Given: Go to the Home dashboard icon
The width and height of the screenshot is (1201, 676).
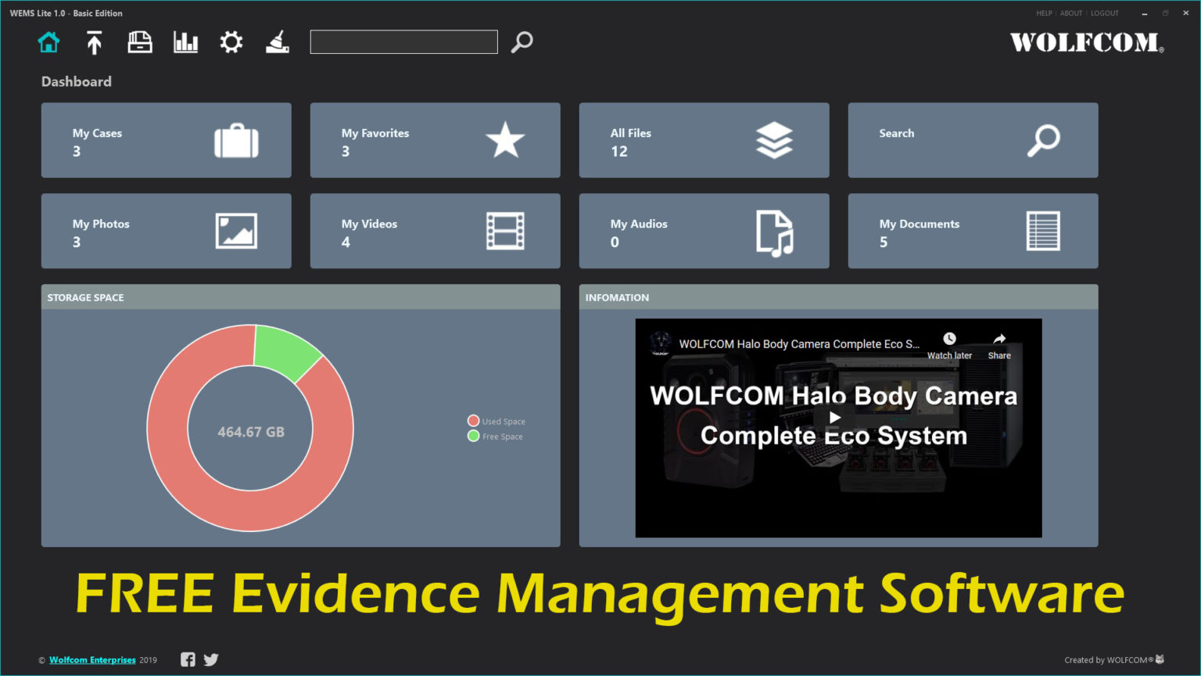Looking at the screenshot, I should click(48, 42).
